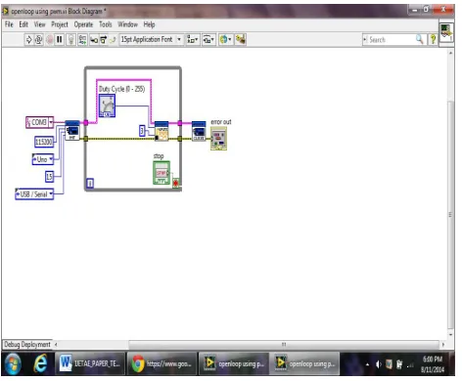
Task: Select the 15 numeric constant
Action: point(49,177)
